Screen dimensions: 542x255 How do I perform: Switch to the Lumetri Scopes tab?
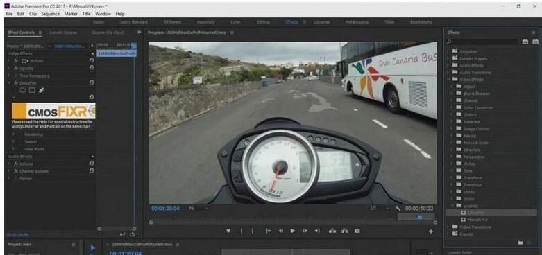[63, 33]
